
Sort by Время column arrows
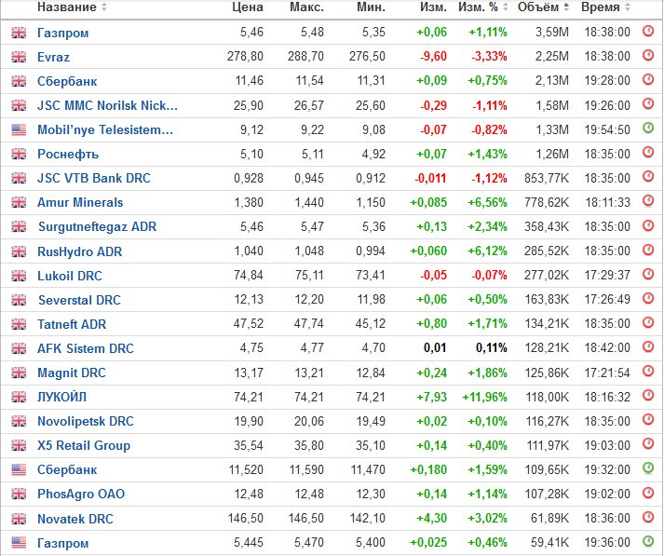point(627,7)
